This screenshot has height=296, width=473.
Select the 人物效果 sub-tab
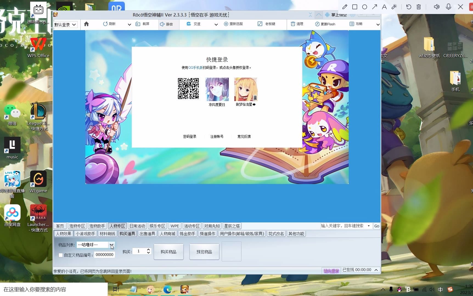(64, 234)
